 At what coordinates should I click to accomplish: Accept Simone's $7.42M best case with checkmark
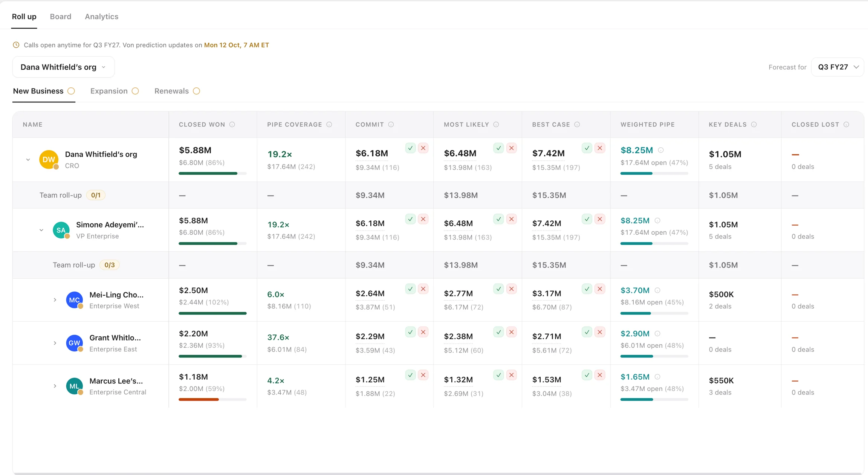click(x=587, y=219)
